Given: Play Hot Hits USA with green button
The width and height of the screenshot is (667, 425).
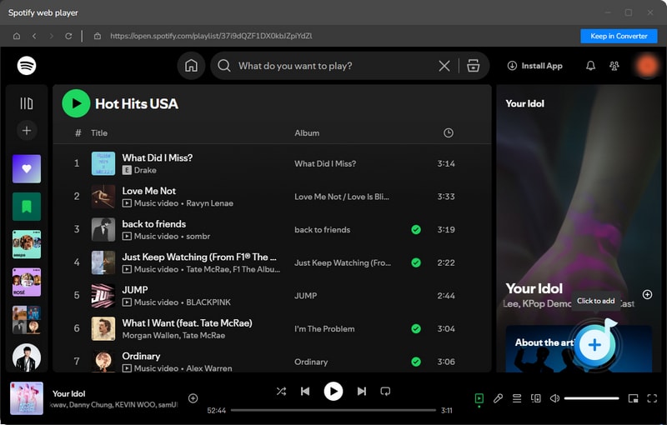Looking at the screenshot, I should point(76,103).
